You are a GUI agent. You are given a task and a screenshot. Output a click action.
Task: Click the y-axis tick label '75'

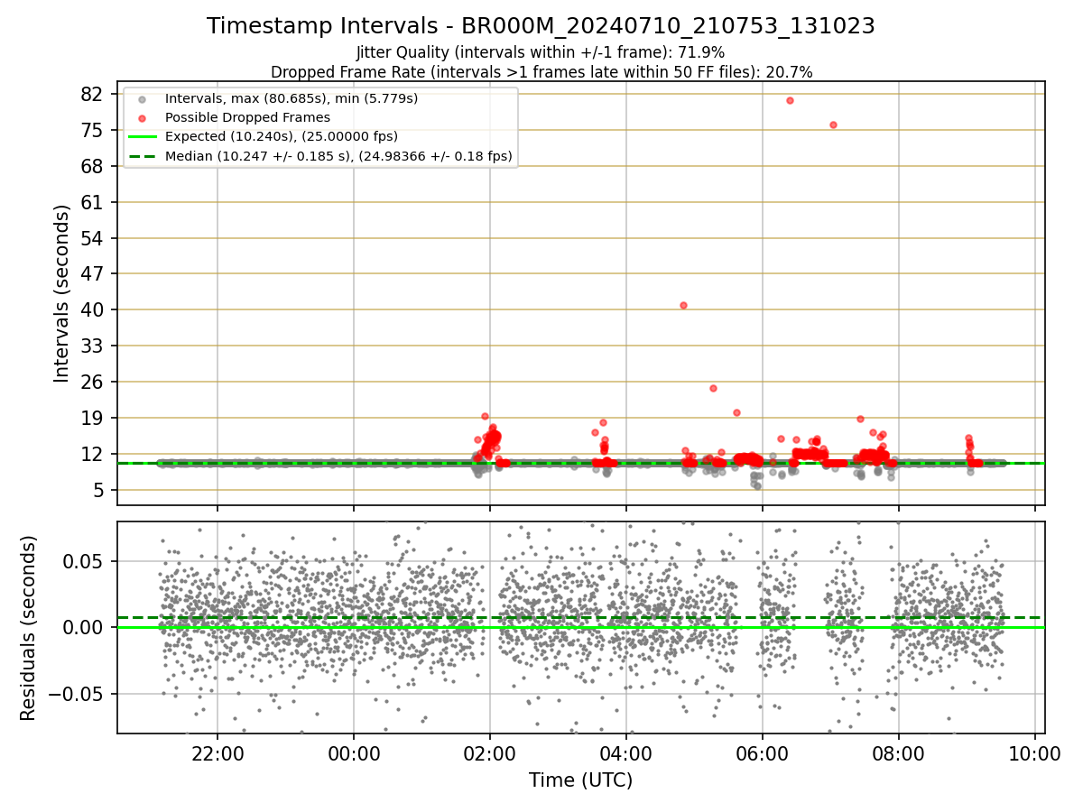[x=93, y=130]
